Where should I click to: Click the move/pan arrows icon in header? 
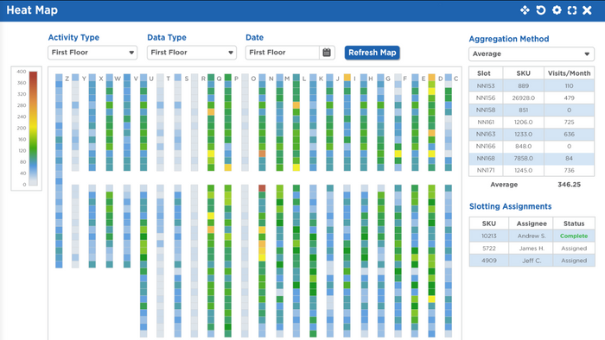point(525,10)
